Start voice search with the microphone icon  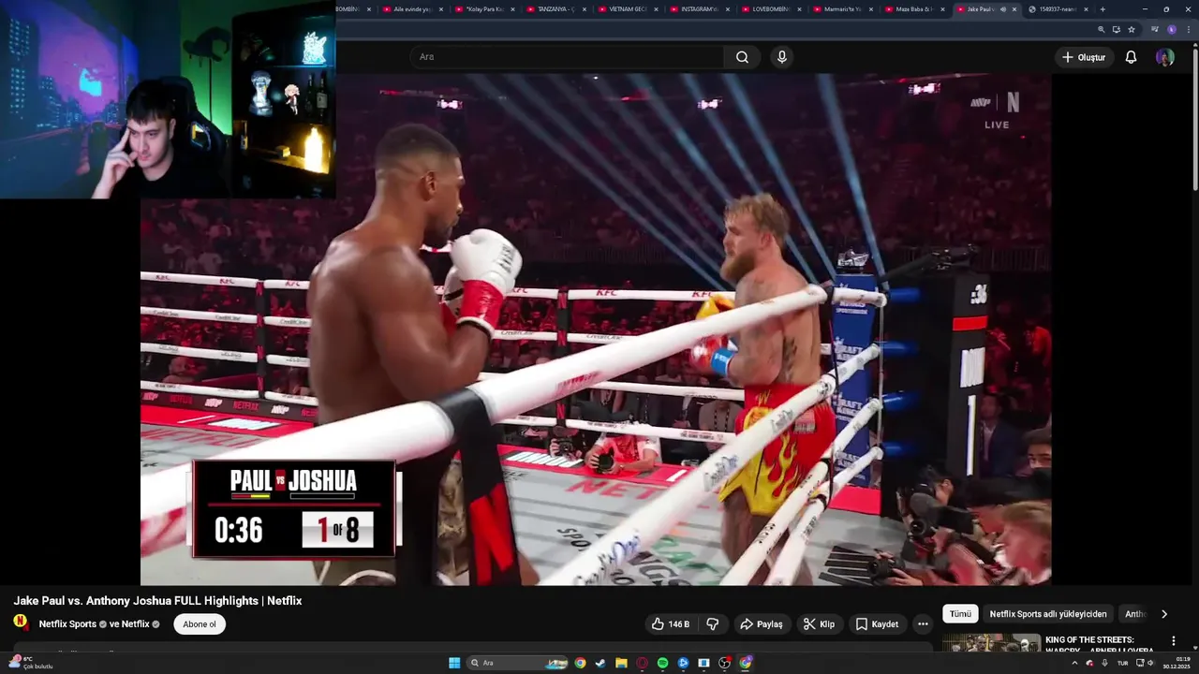click(782, 57)
